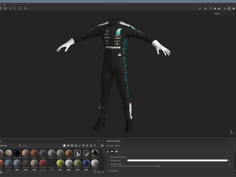Image resolution: width=236 pixels, height=177 pixels.
Task: Click the pause rendering icon
Action: point(205,8)
